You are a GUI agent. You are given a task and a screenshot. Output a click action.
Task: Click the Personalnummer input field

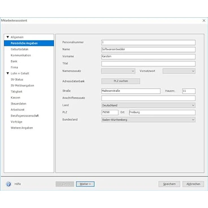[x=148, y=42]
